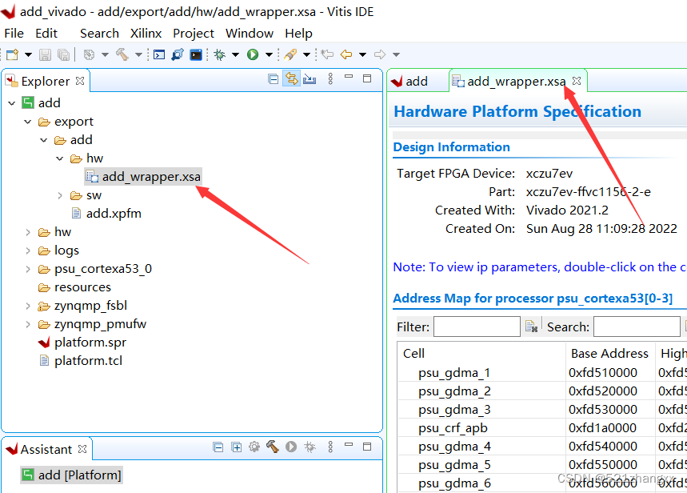Image resolution: width=687 pixels, height=493 pixels.
Task: Collapse All items in the Explorer panel
Action: (x=274, y=78)
